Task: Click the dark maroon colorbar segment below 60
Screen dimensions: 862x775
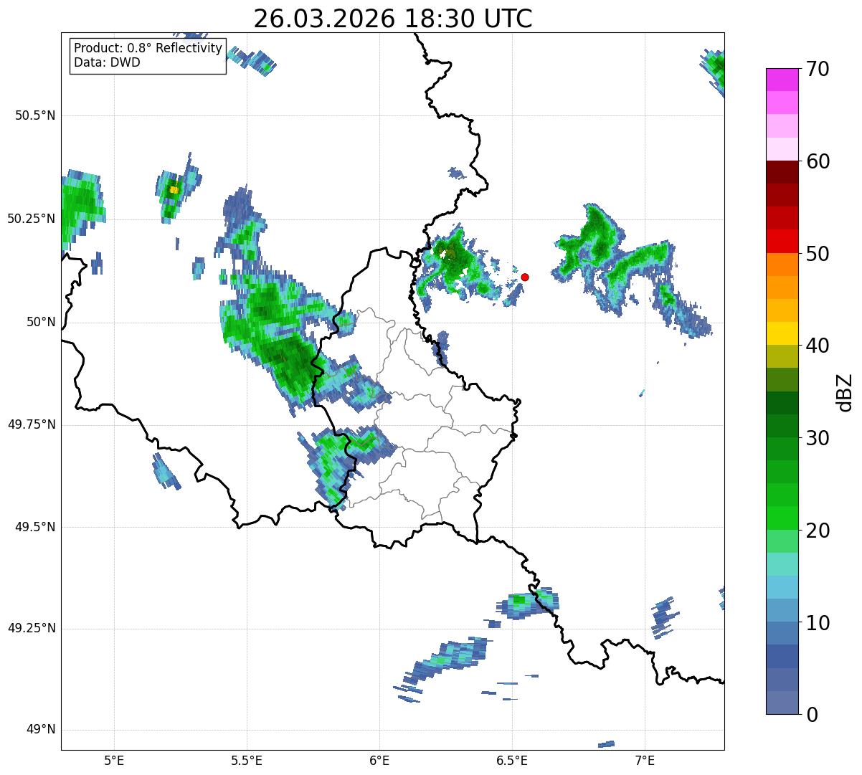Action: pyautogui.click(x=782, y=172)
